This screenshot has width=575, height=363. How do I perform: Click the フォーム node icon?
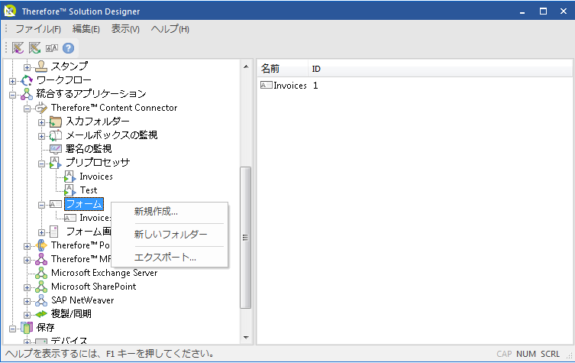(x=56, y=204)
